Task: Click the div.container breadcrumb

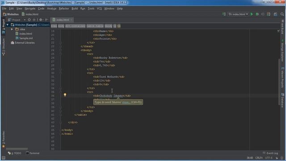Action: point(76,26)
